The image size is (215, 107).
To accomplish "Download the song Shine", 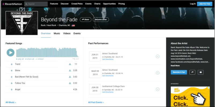I will pyautogui.click(x=70, y=70).
